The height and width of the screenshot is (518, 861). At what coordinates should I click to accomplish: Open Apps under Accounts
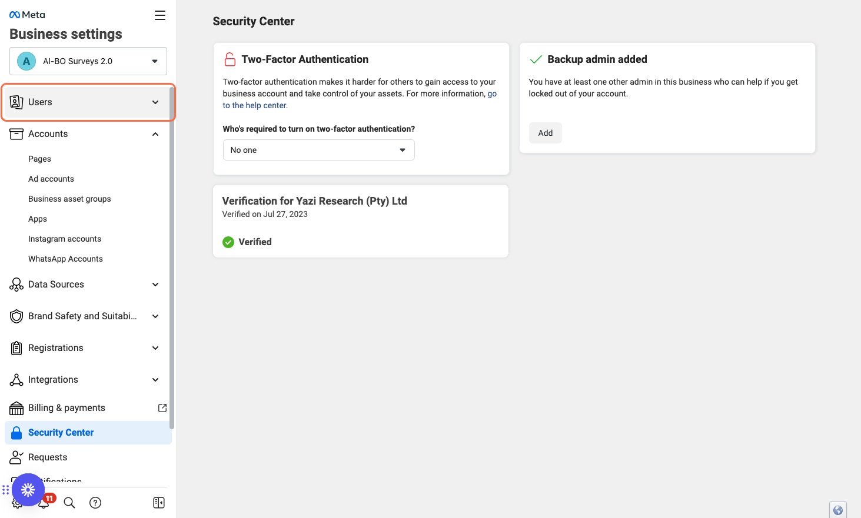(x=38, y=219)
